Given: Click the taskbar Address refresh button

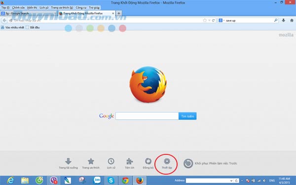Looking at the screenshot, I should click(x=236, y=181).
